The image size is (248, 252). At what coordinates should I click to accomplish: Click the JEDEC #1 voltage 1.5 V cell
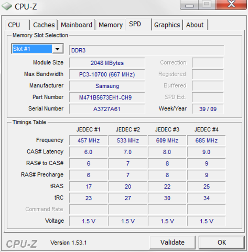tap(88, 221)
